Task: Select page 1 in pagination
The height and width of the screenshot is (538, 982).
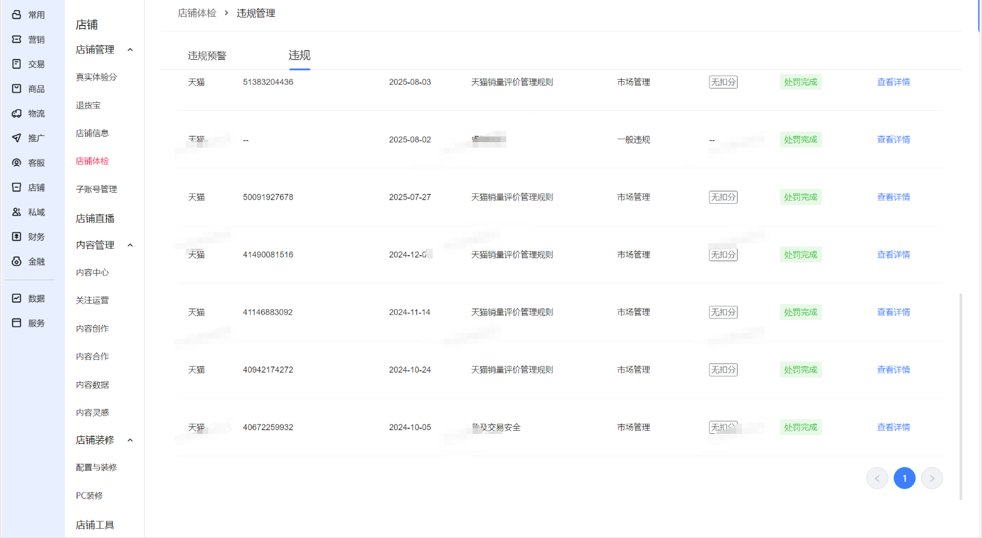Action: [x=904, y=478]
